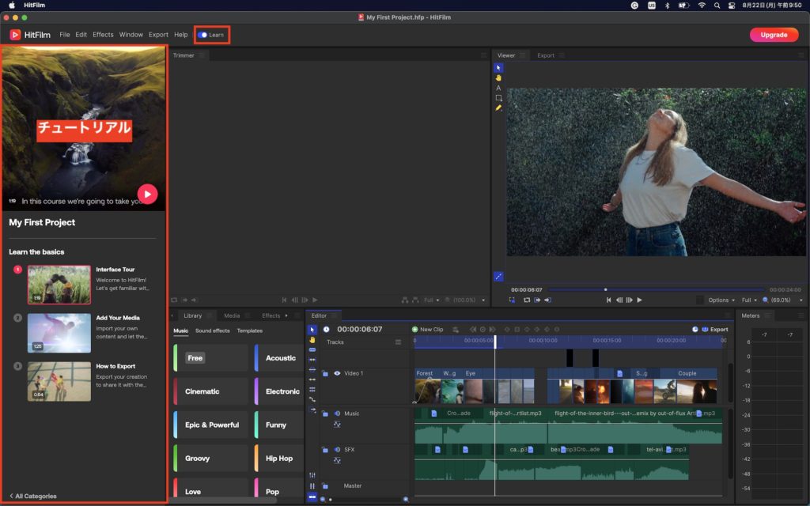Open the Tracks hamburger menu
Viewport: 810px width, 506px height.
tap(398, 342)
